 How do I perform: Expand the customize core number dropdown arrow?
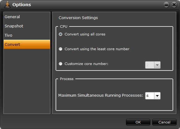coord(157,65)
